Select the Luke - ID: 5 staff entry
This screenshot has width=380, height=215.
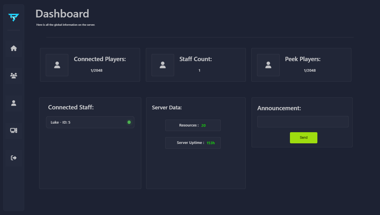click(x=86, y=122)
